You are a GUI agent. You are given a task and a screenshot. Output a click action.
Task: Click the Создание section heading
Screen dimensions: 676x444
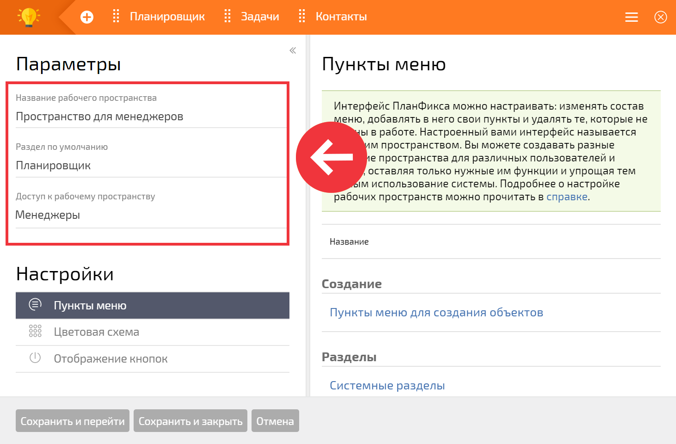coord(352,284)
